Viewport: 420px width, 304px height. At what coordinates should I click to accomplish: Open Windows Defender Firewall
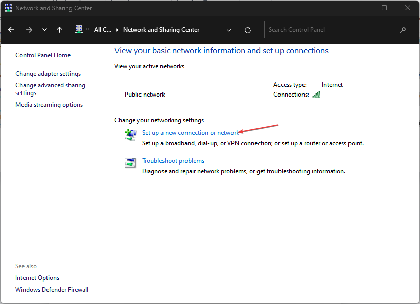52,290
